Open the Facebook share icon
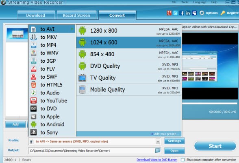239x163 pixels. [x=182, y=13]
